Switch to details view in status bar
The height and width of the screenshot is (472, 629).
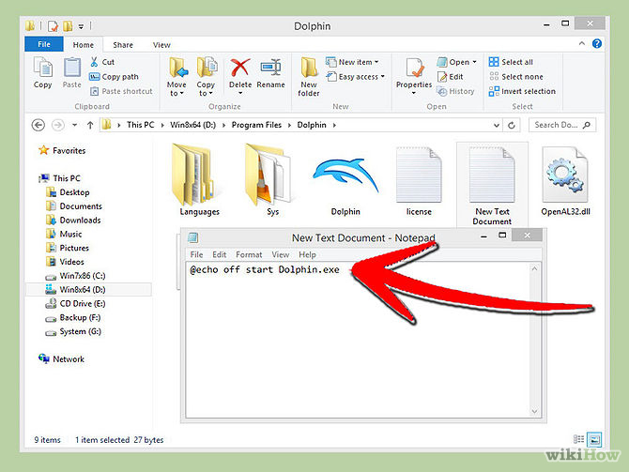578,439
